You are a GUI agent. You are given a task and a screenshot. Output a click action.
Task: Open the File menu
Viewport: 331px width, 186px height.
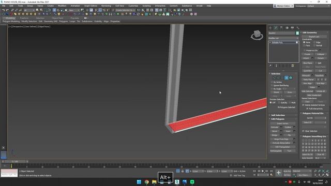click(4, 6)
